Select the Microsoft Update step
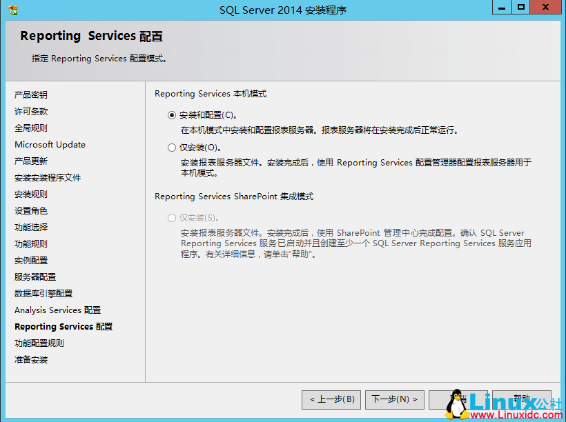The height and width of the screenshot is (422, 566). tap(50, 144)
